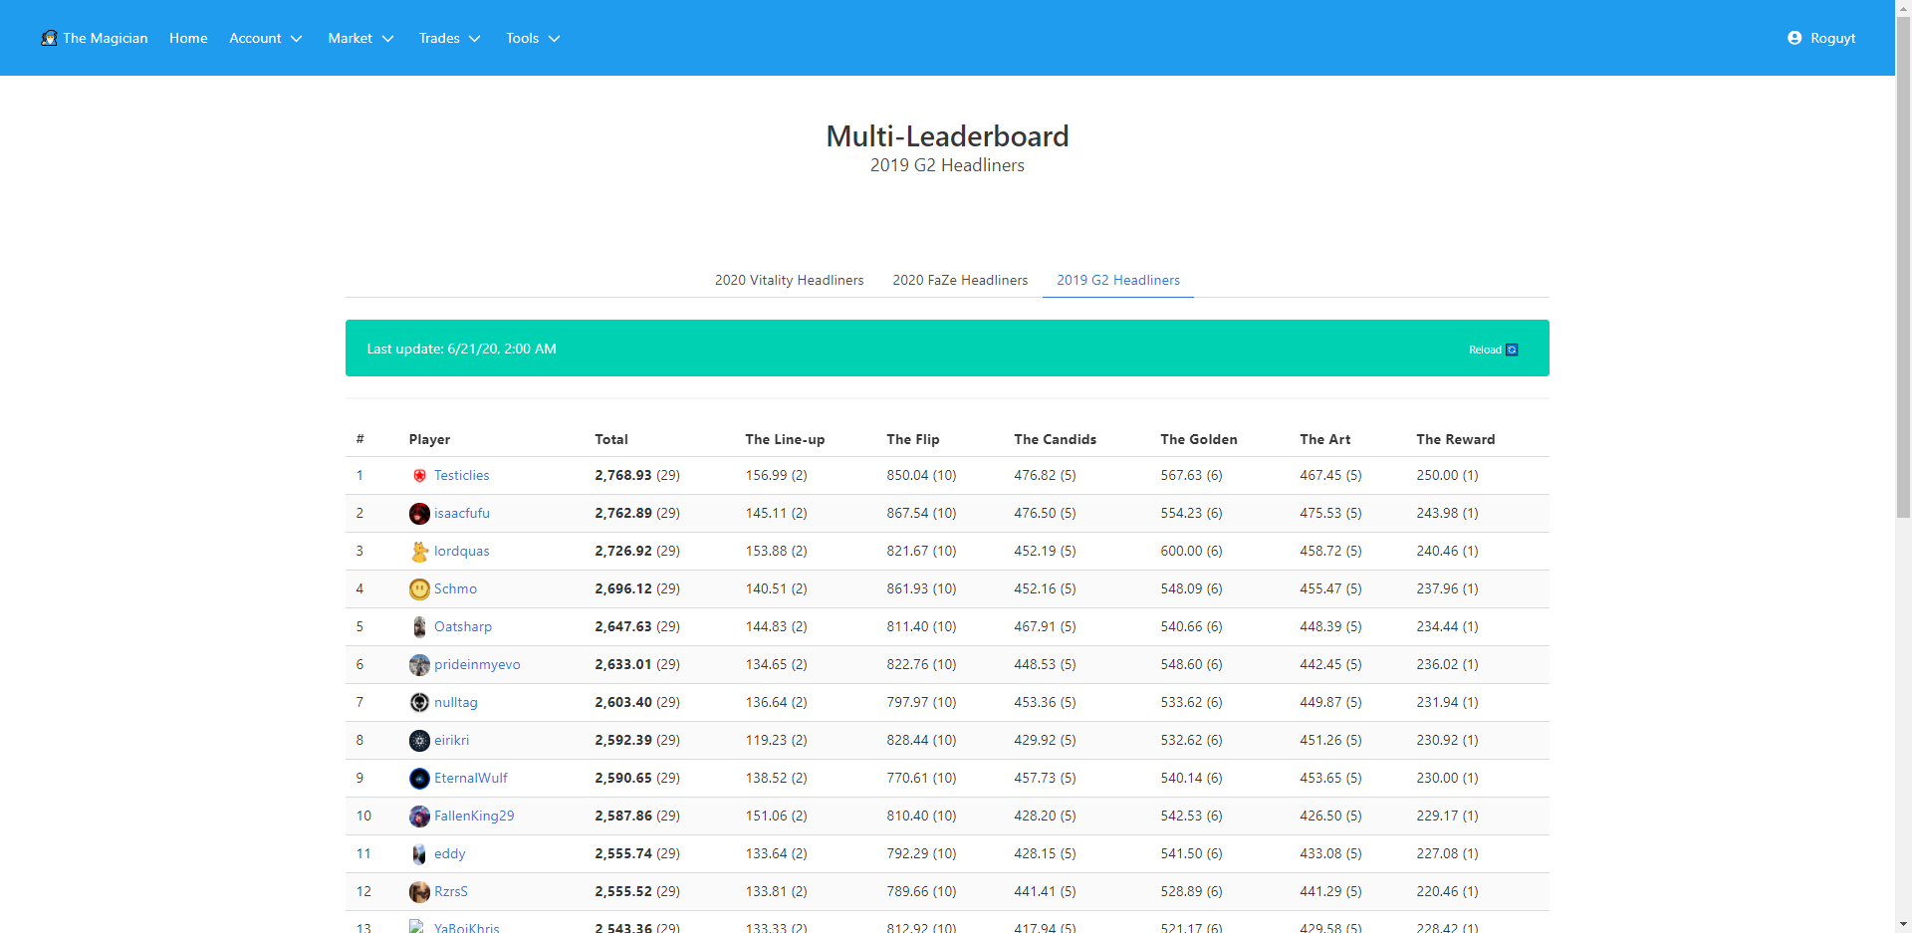
Task: Click the Total column header
Action: click(x=611, y=439)
